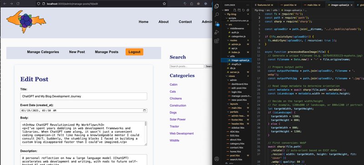Go forward in the browser
Screen dimensions: 364x165
pyautogui.click(x=11, y=4)
